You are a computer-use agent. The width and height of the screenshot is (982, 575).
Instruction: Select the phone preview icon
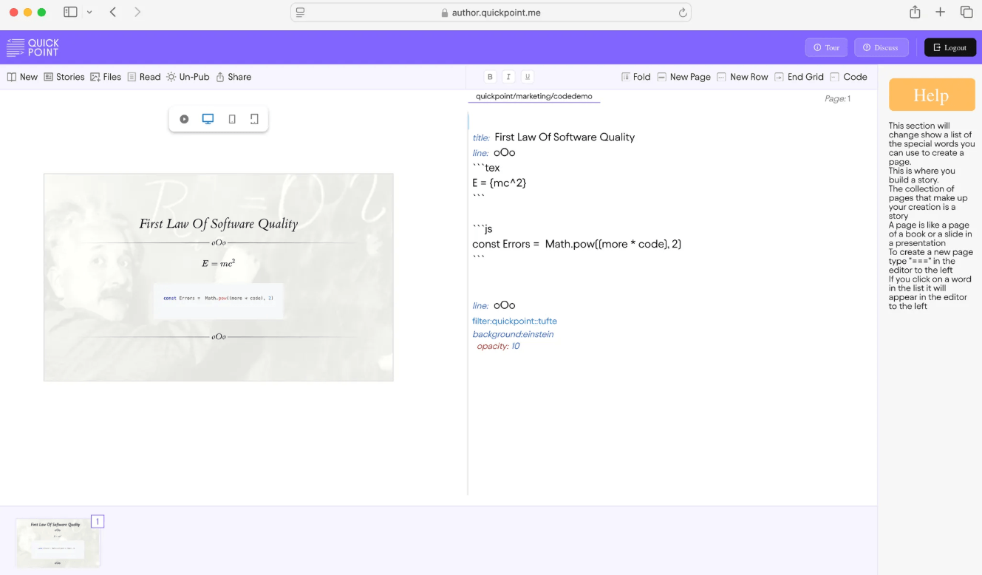point(232,119)
